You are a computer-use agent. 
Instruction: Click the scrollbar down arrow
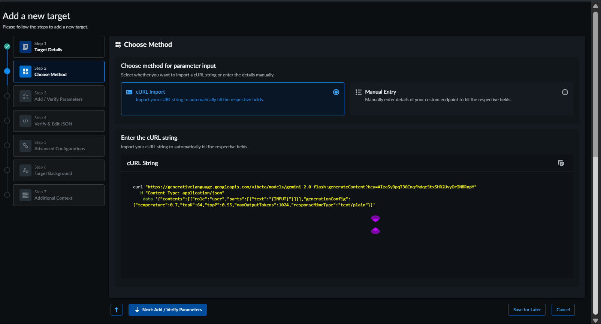[595, 321]
